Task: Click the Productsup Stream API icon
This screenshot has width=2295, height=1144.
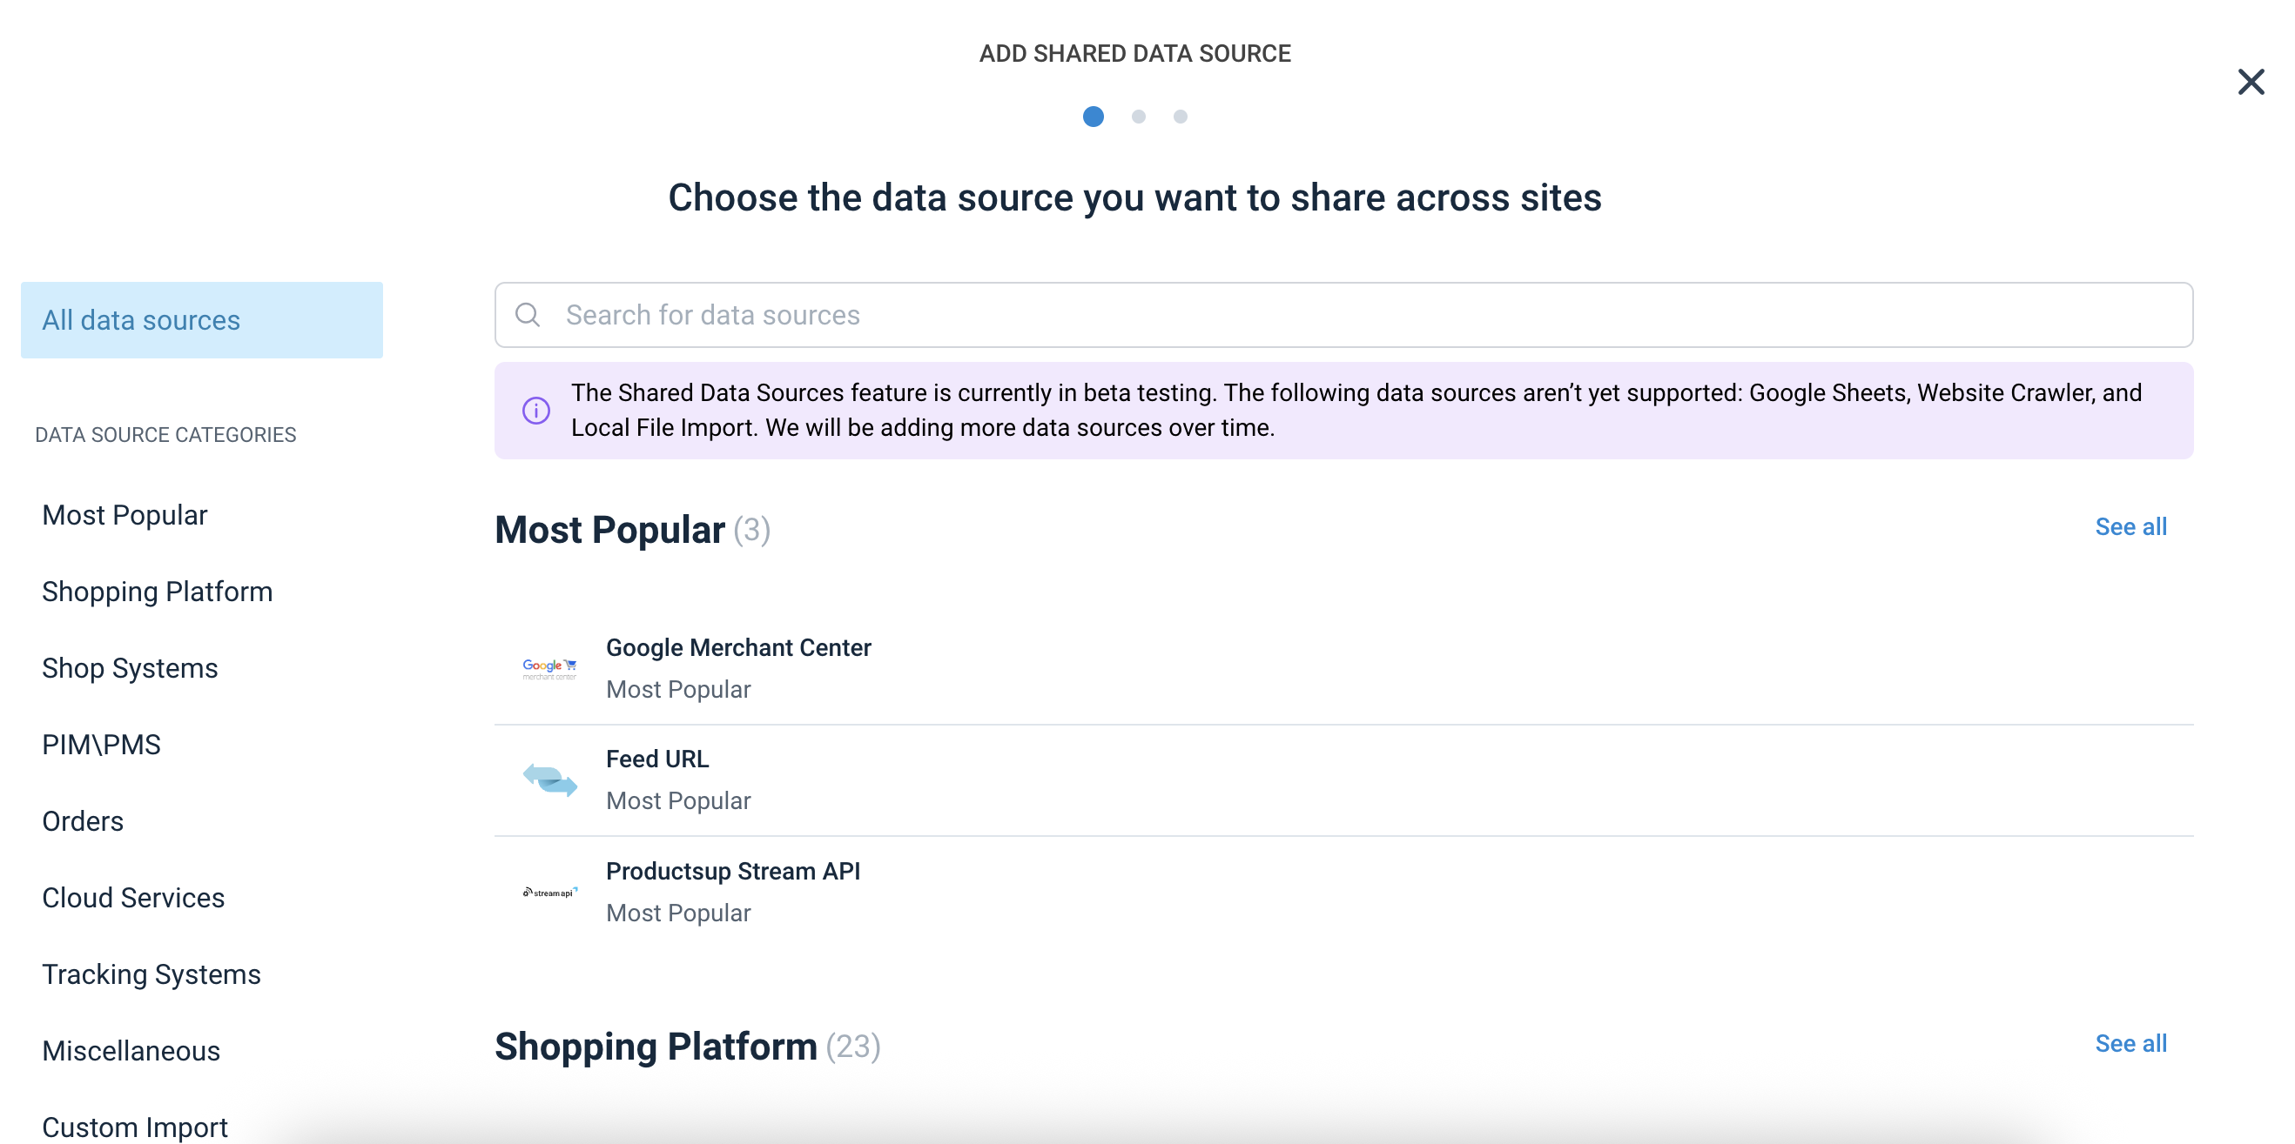Action: 548,891
